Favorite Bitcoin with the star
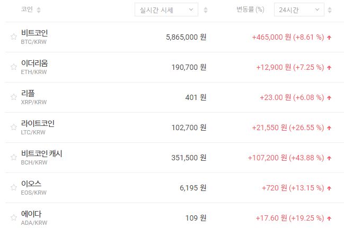 pyautogui.click(x=14, y=37)
